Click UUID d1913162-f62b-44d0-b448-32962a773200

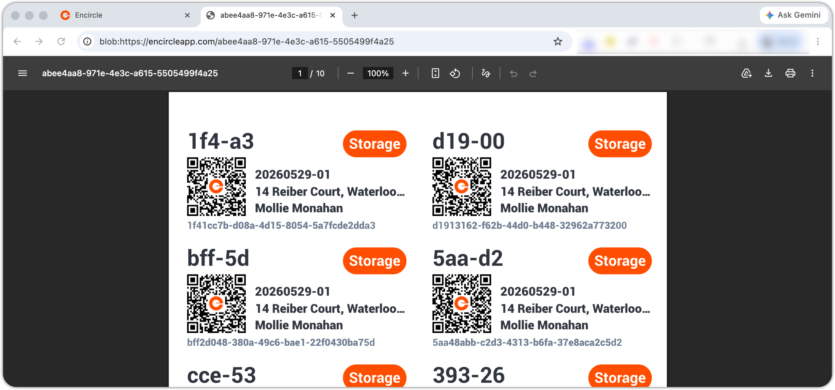pos(529,225)
